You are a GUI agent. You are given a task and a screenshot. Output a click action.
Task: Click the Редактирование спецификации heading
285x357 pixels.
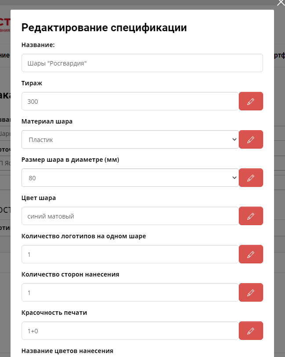click(x=105, y=28)
